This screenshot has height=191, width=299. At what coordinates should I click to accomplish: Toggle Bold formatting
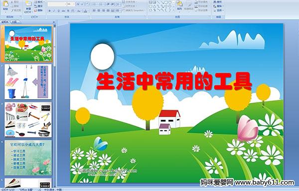point(50,11)
